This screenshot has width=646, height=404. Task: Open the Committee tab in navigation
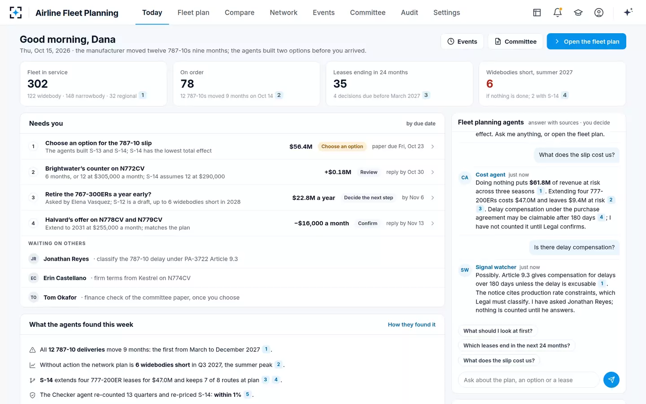click(368, 13)
